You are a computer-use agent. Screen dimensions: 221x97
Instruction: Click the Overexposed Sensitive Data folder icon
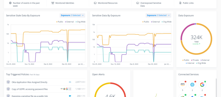(x=138, y=3)
